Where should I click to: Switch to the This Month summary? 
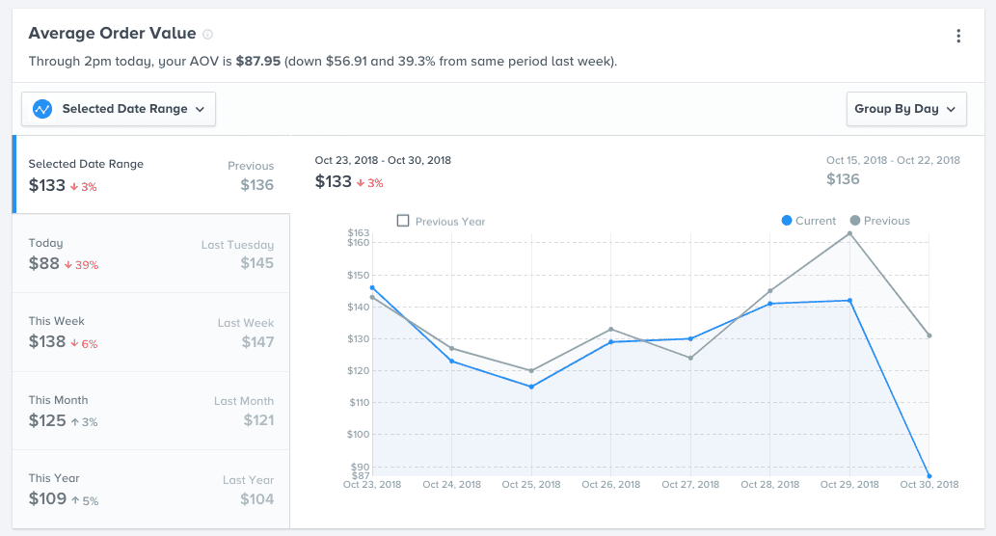(150, 411)
